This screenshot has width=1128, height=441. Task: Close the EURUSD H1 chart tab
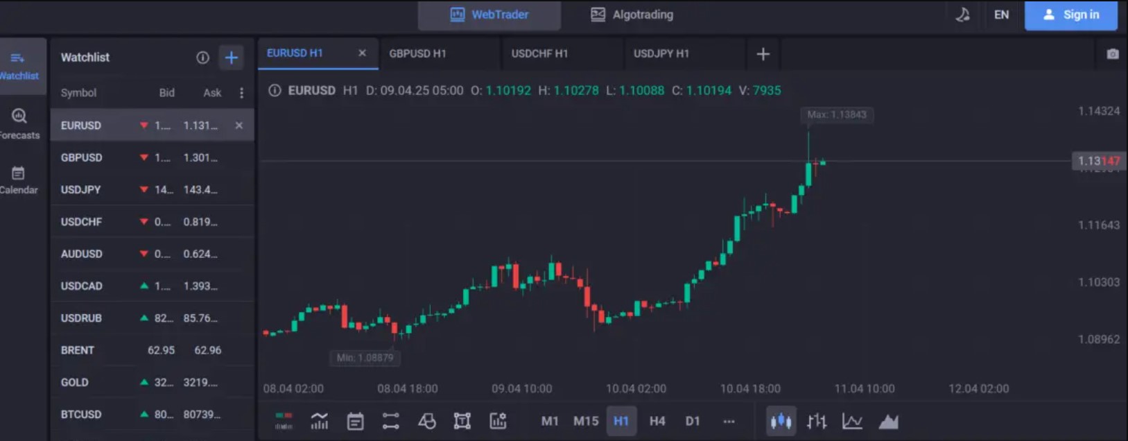[x=362, y=53]
